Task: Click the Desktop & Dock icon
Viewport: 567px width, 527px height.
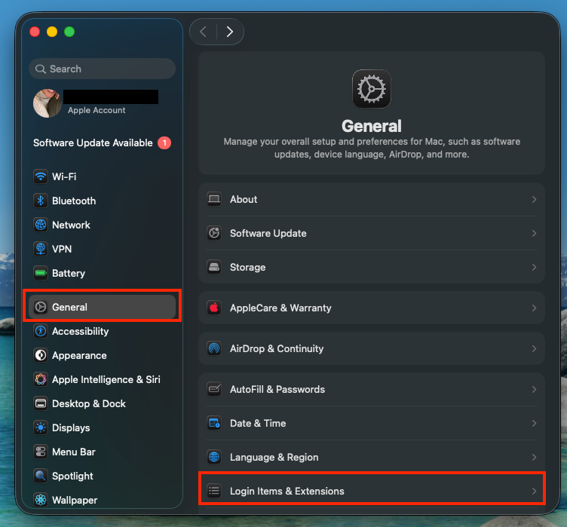Action: click(x=41, y=403)
